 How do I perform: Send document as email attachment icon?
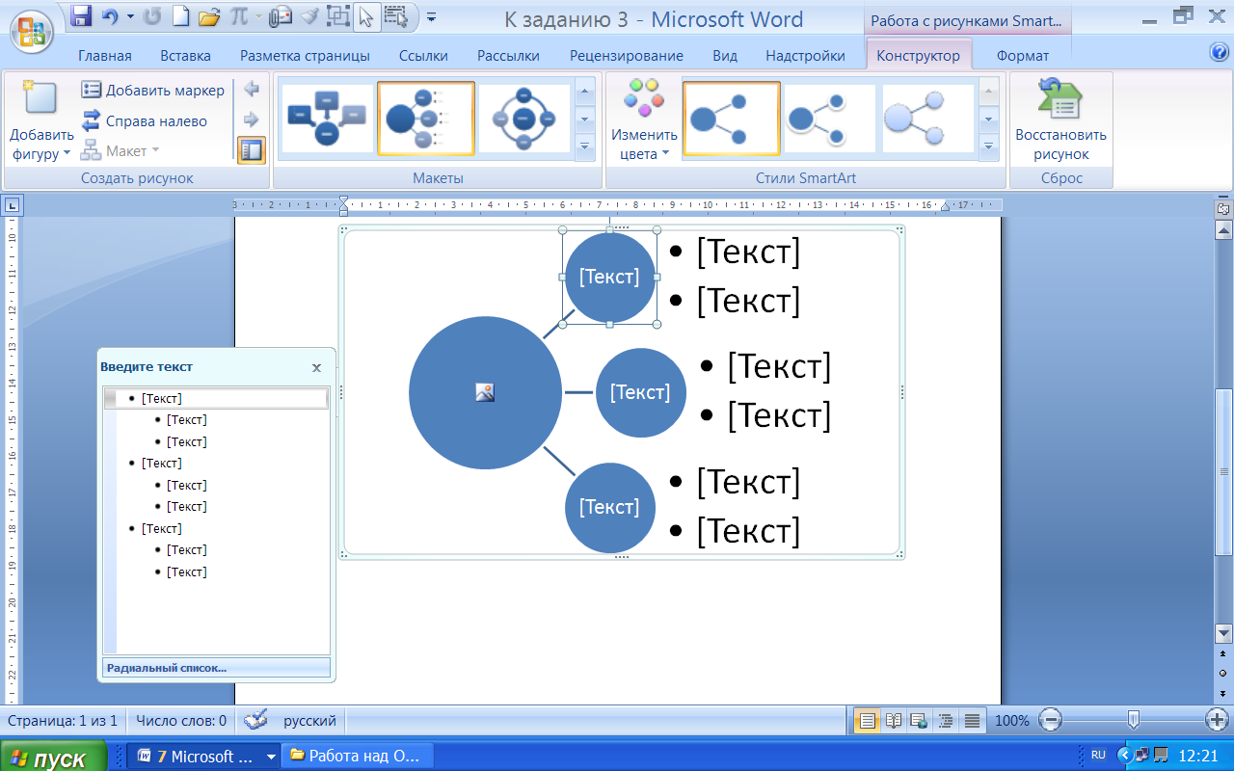tap(281, 16)
